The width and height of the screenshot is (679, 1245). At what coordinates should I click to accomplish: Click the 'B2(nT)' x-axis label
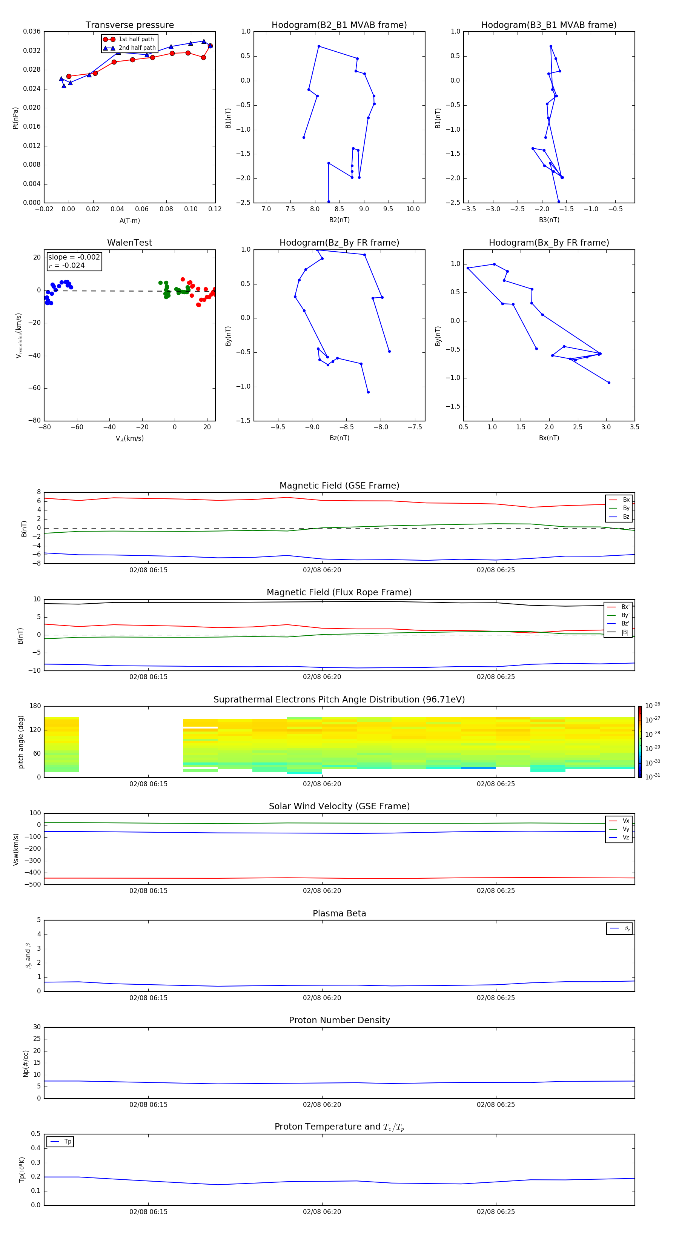[x=339, y=220]
